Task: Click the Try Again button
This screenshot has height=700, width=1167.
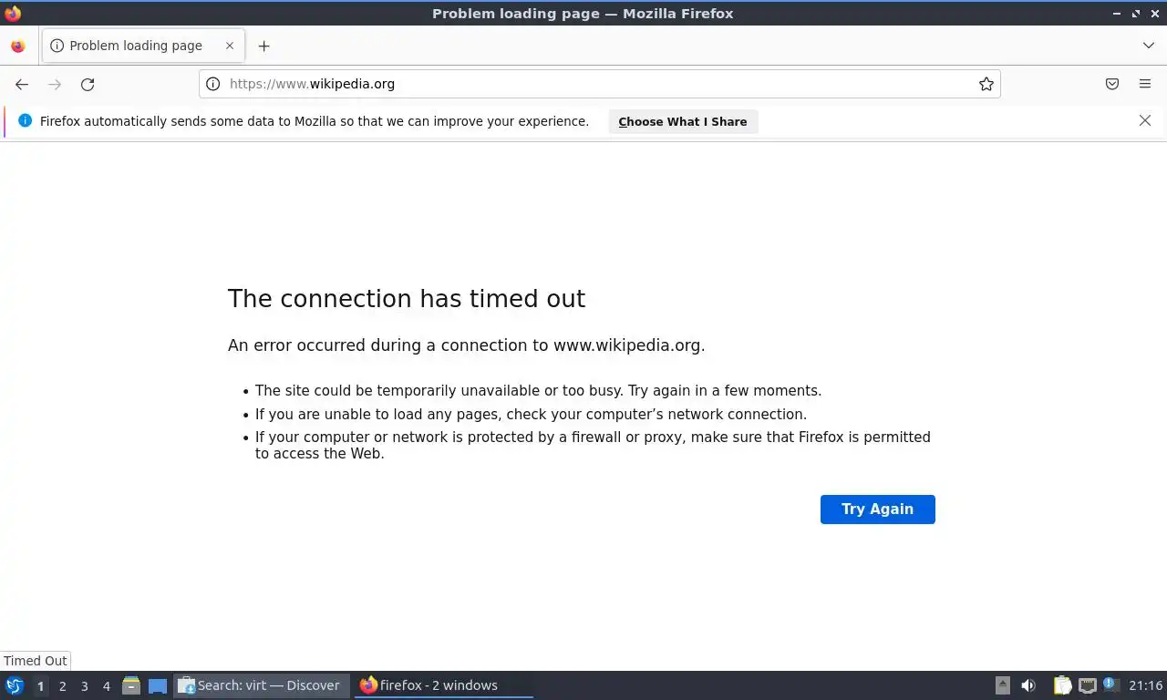Action: (x=878, y=510)
